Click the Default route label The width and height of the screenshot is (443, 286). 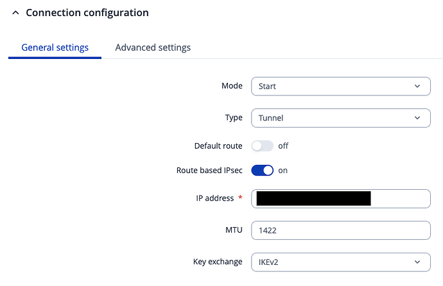(218, 146)
